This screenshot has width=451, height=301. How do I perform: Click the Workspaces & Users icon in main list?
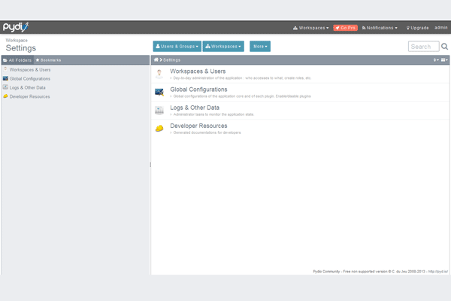coord(159,73)
